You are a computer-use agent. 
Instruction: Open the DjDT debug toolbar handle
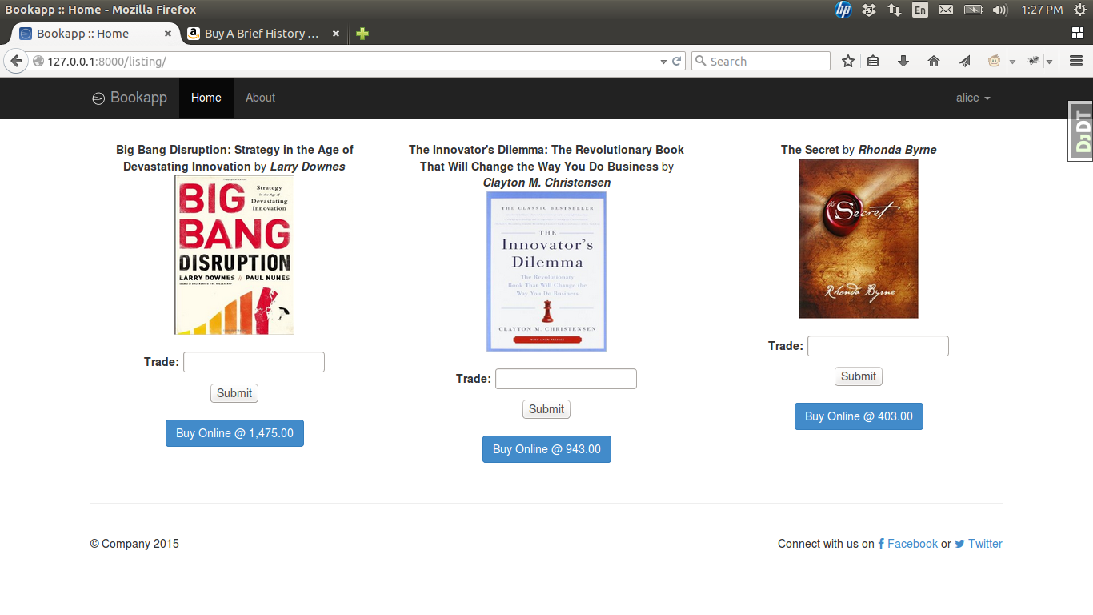coord(1081,131)
